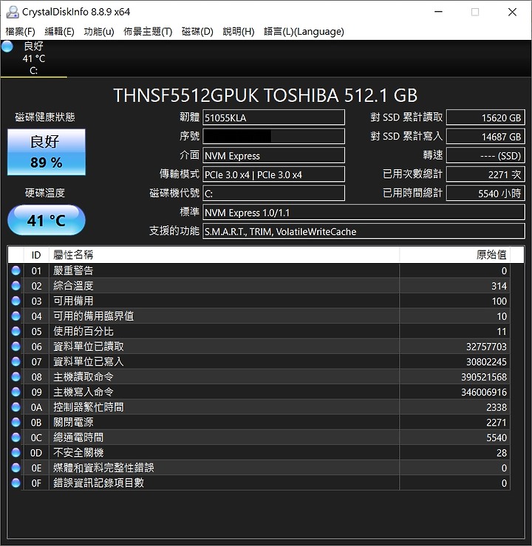Select the C: drive status orb at top
Viewport: 532px width, 546px height.
click(x=7, y=47)
